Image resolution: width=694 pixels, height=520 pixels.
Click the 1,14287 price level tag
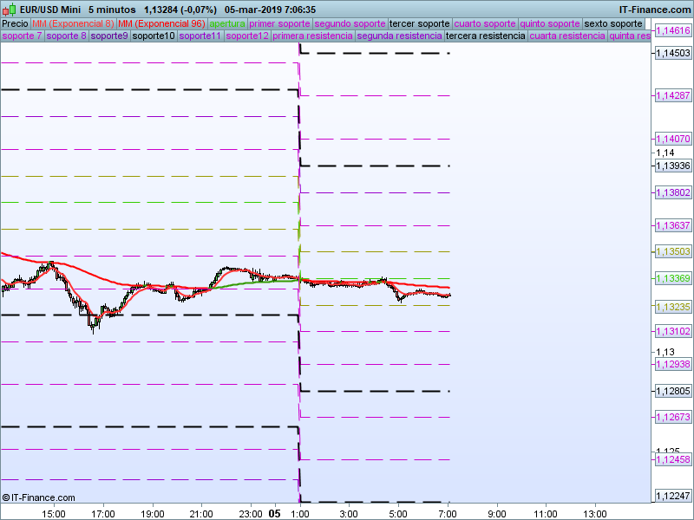[x=673, y=95]
